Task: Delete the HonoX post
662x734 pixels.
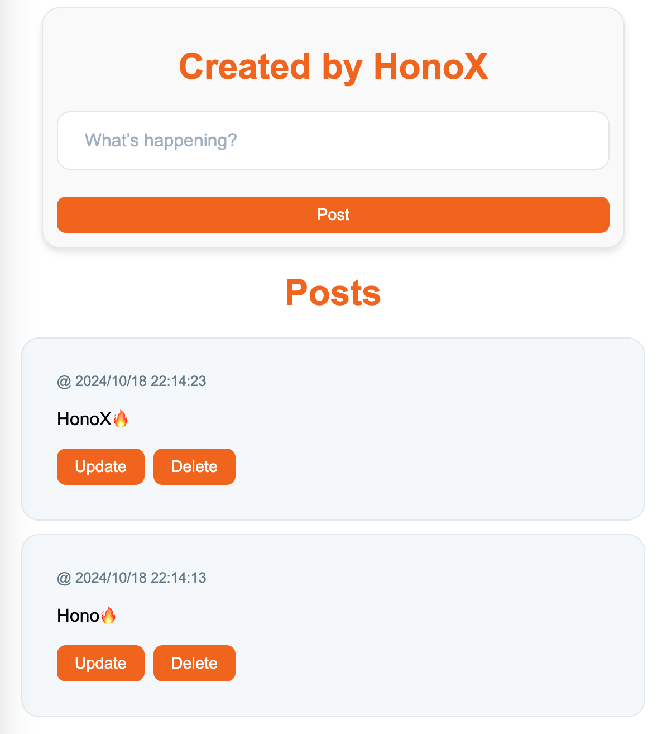Action: (x=194, y=466)
